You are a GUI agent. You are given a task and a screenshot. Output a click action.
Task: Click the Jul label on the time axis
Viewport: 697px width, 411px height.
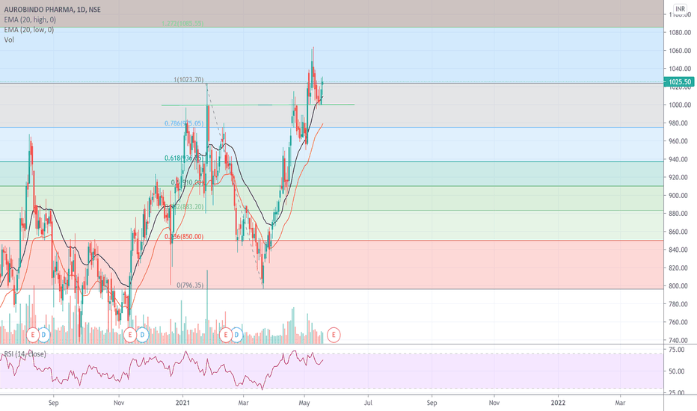[368, 403]
